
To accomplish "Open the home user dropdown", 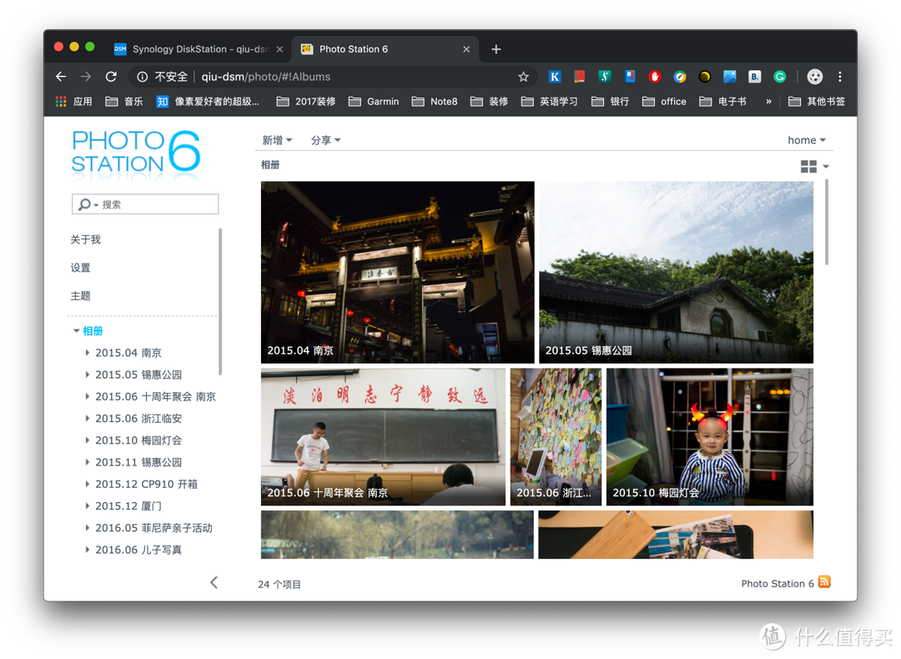I will coord(806,140).
